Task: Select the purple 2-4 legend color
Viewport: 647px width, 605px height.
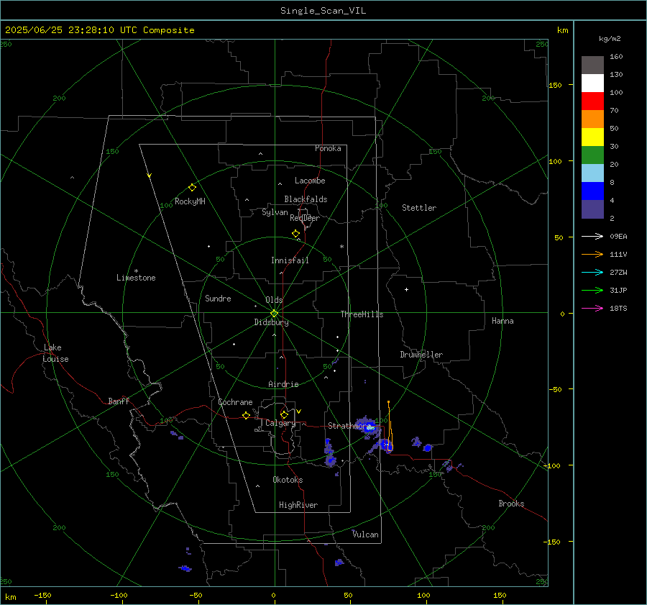Action: tap(592, 209)
